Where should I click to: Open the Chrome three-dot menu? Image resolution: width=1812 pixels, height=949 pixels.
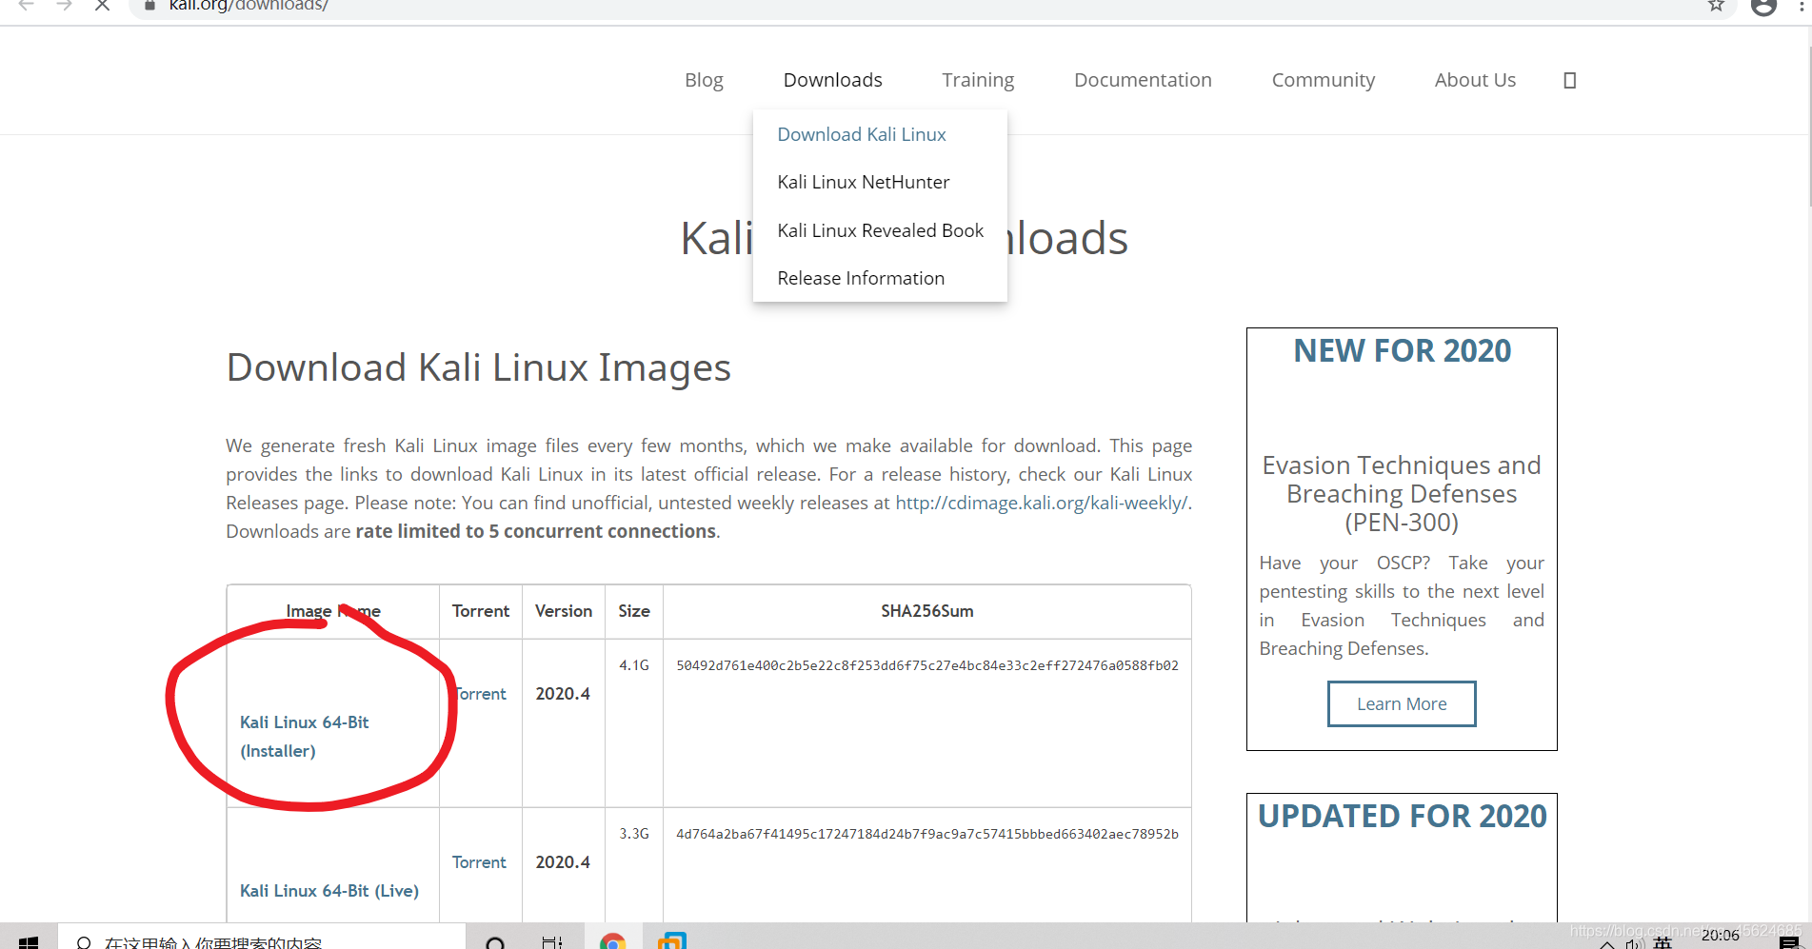[1800, 8]
